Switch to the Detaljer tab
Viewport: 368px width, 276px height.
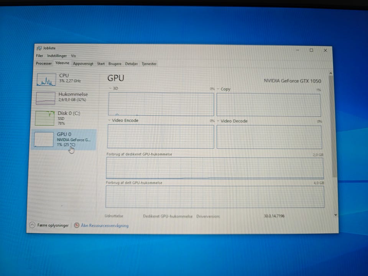click(131, 64)
